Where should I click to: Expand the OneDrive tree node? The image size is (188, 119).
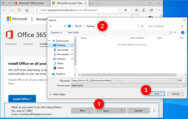click(49, 74)
